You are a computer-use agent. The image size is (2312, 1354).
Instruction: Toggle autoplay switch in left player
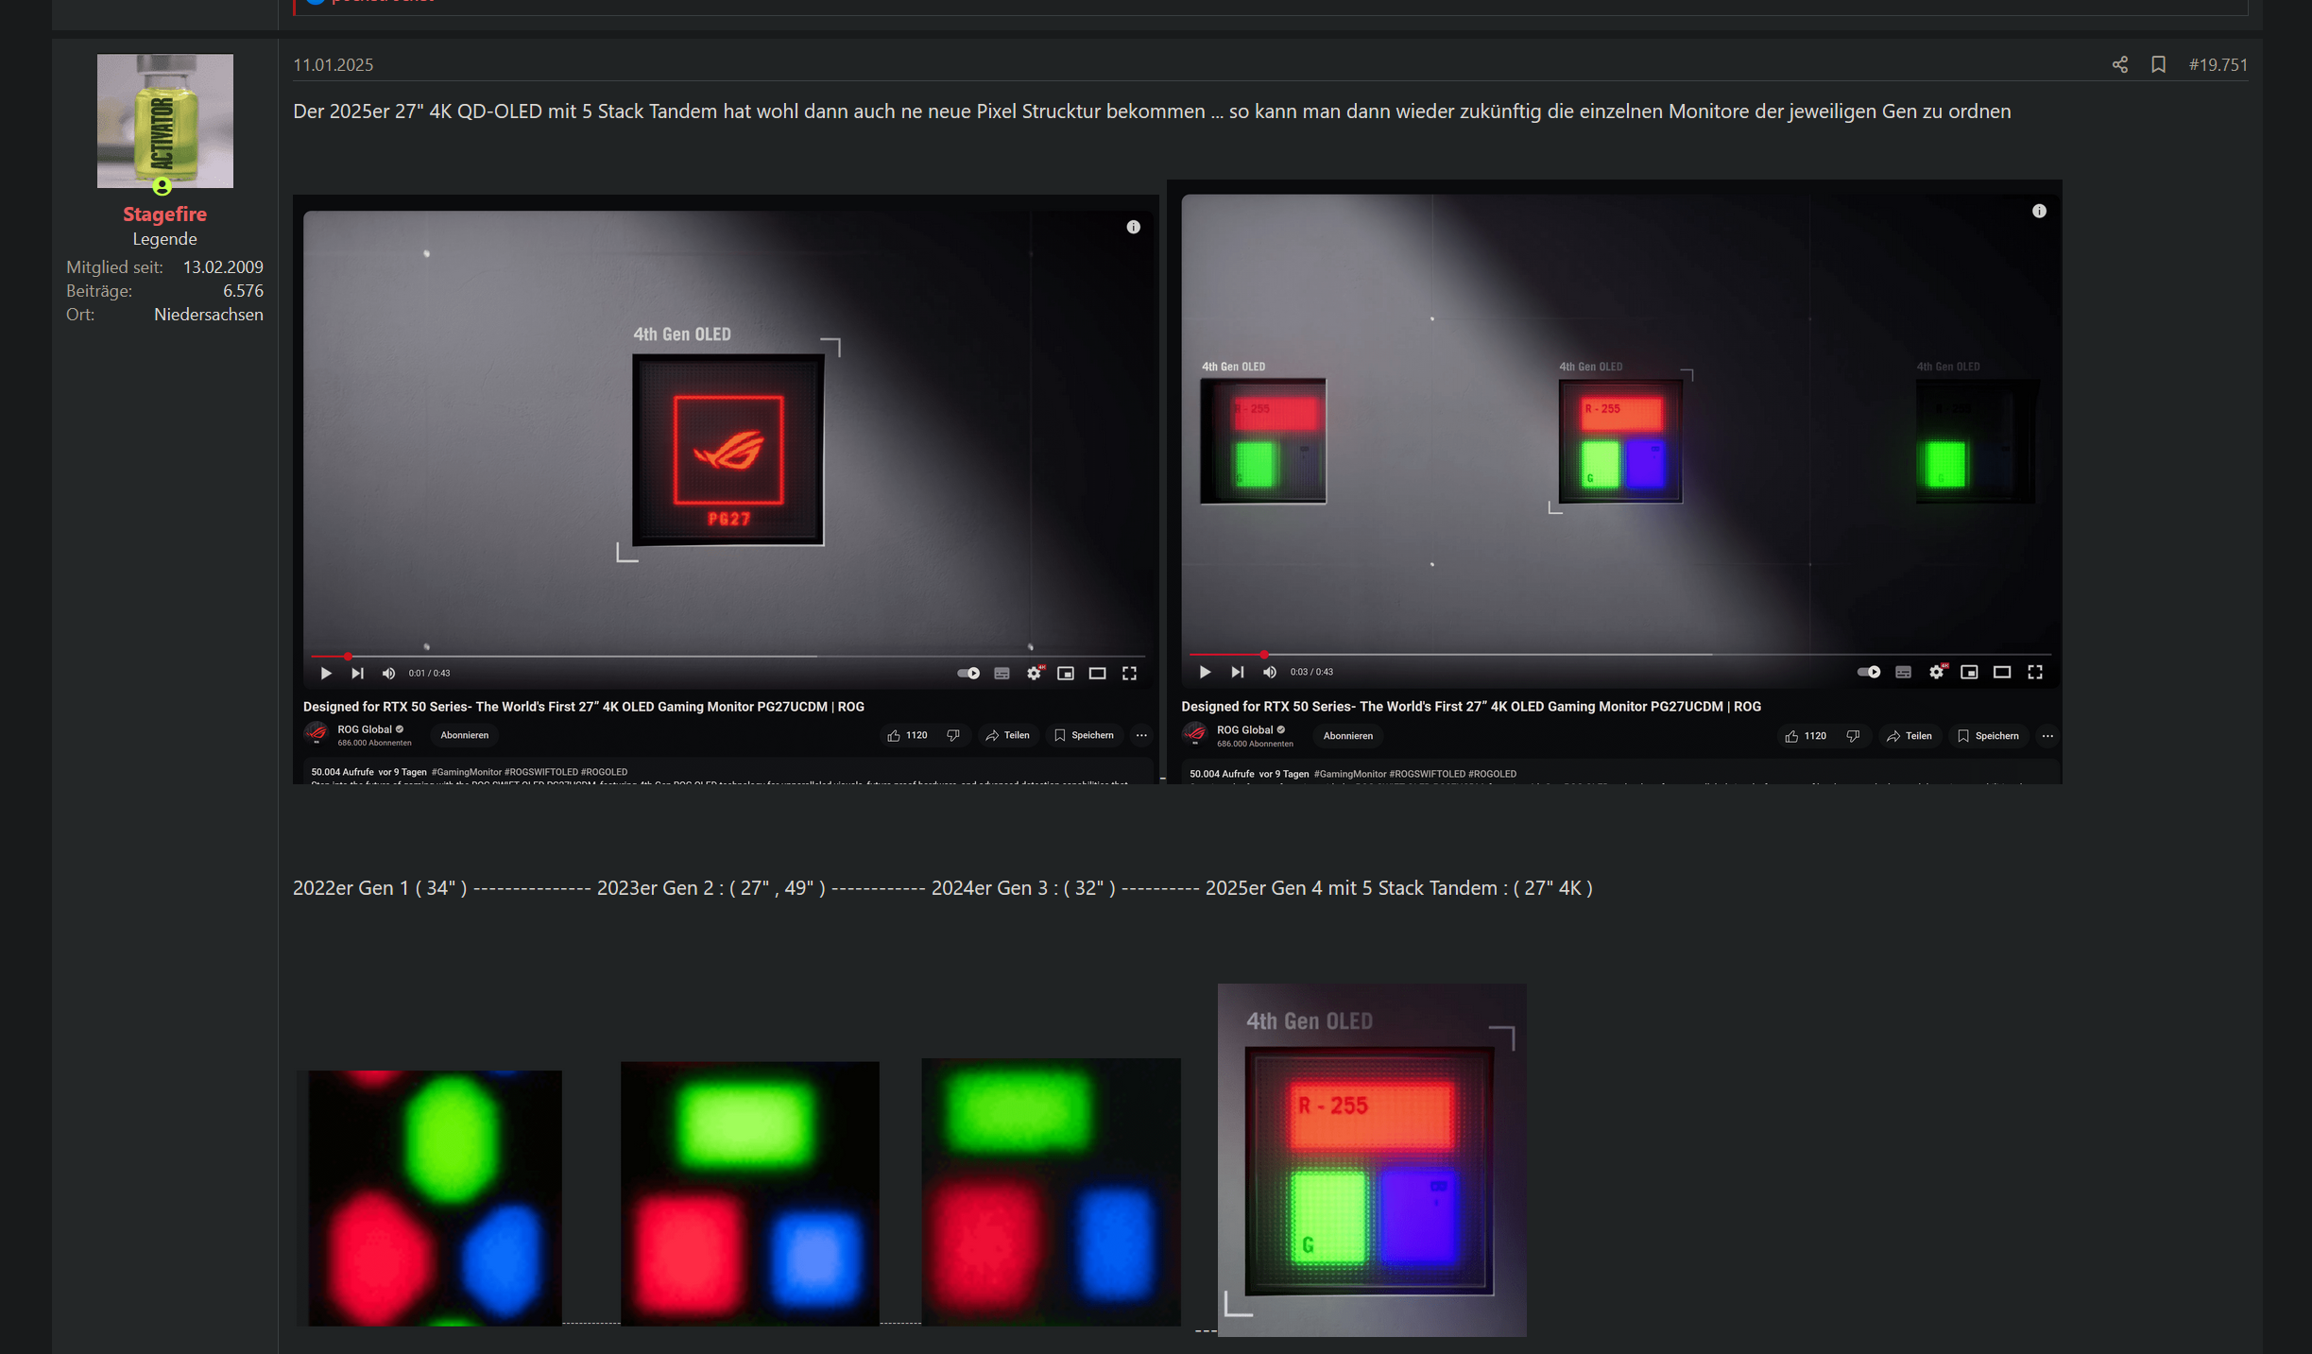coord(968,673)
